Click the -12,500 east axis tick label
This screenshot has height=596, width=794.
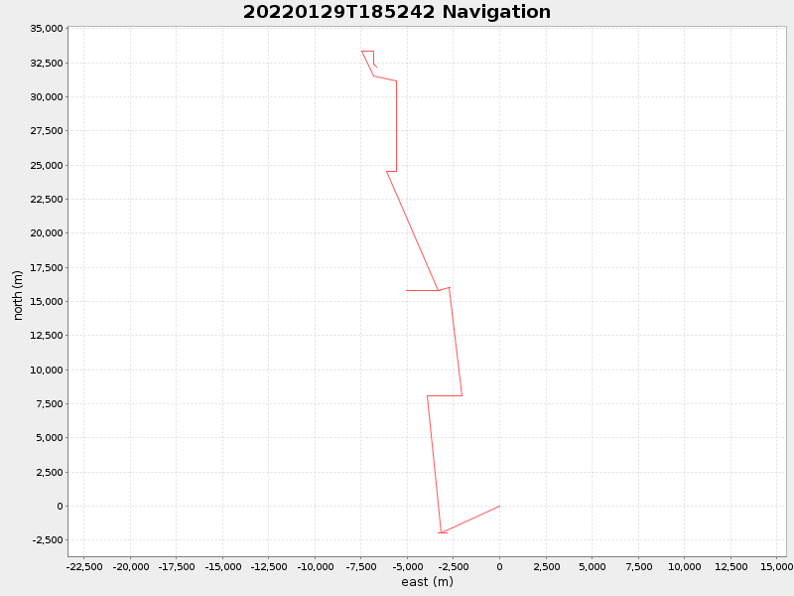coord(269,566)
